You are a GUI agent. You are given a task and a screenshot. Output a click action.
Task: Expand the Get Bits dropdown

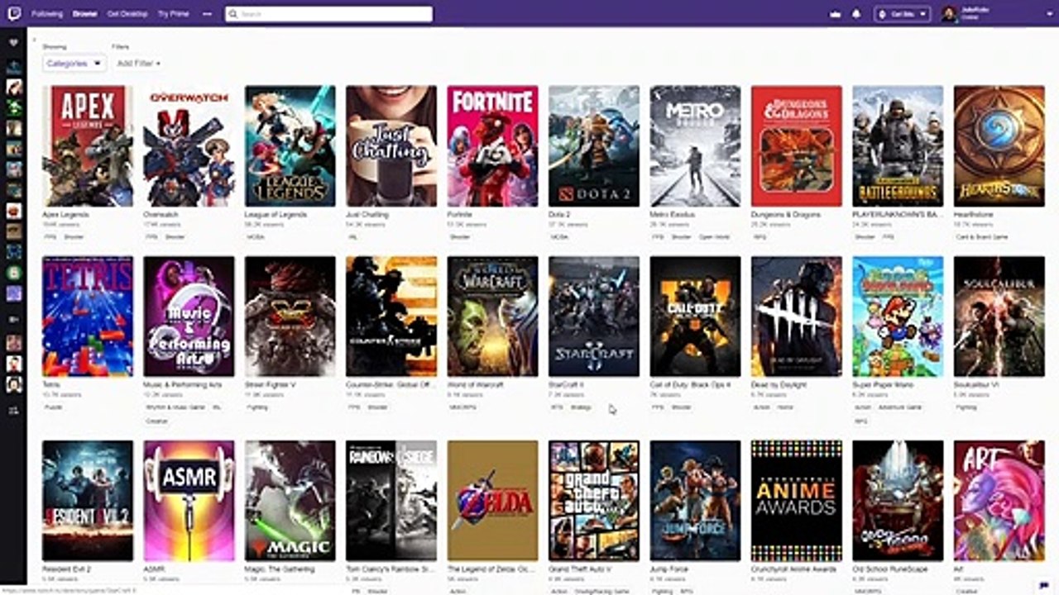[x=903, y=14]
